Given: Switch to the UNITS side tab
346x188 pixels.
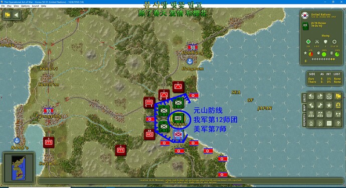Looking at the screenshot, I should tap(304, 98).
